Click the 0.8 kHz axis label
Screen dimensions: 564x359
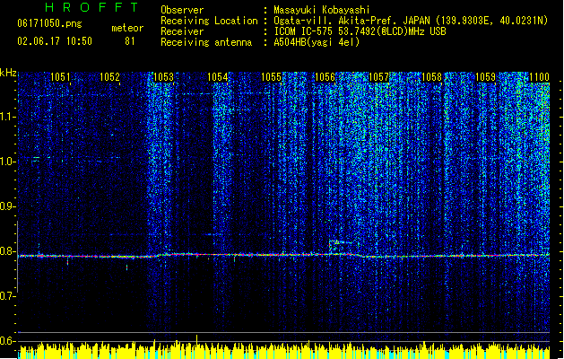tap(7, 251)
